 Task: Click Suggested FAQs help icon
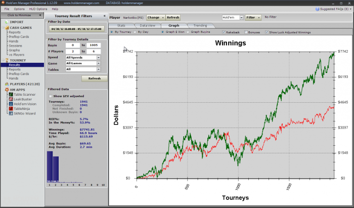click(x=318, y=9)
